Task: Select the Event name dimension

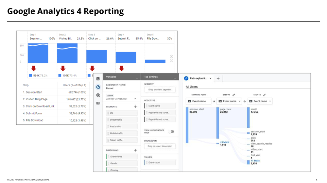Action: click(122, 157)
